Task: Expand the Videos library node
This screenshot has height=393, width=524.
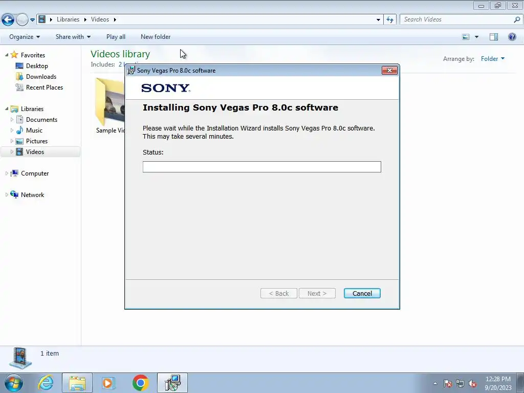Action: [x=12, y=151]
